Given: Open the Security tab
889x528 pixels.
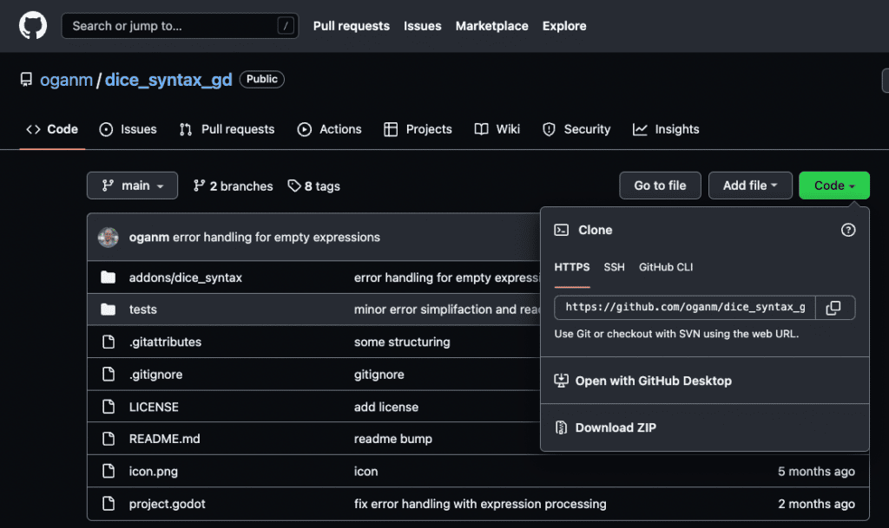Looking at the screenshot, I should click(x=576, y=129).
